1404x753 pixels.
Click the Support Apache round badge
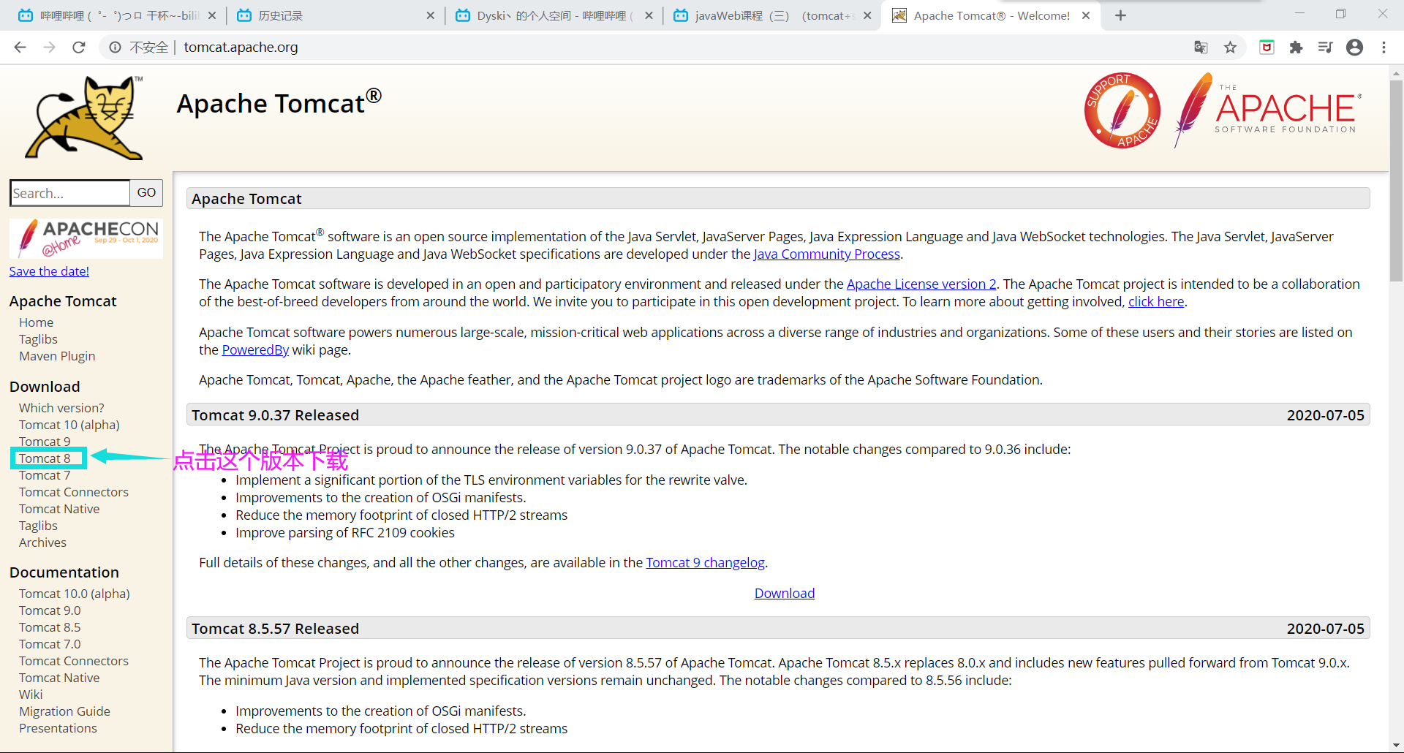click(1122, 110)
